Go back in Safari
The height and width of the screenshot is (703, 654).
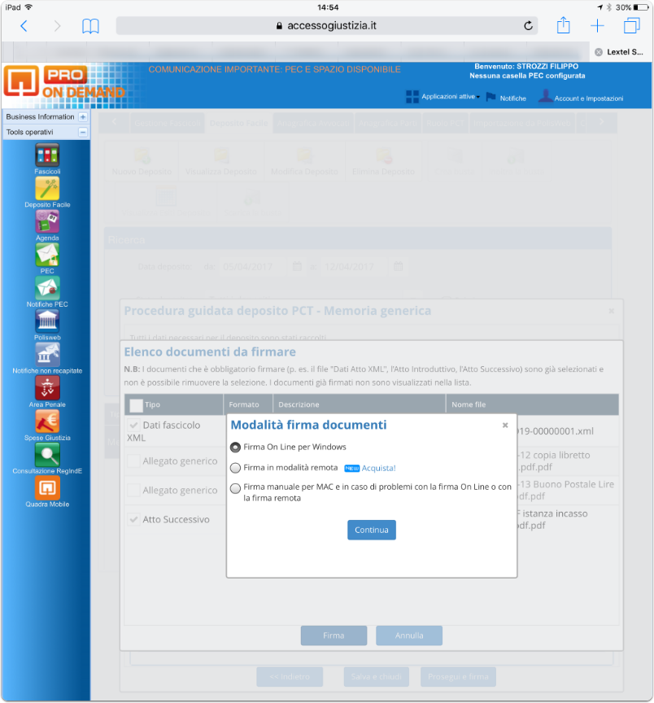point(24,26)
